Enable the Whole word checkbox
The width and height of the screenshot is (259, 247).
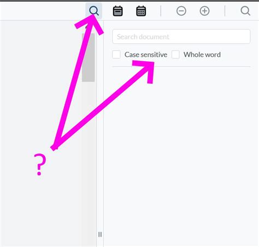pyautogui.click(x=175, y=55)
